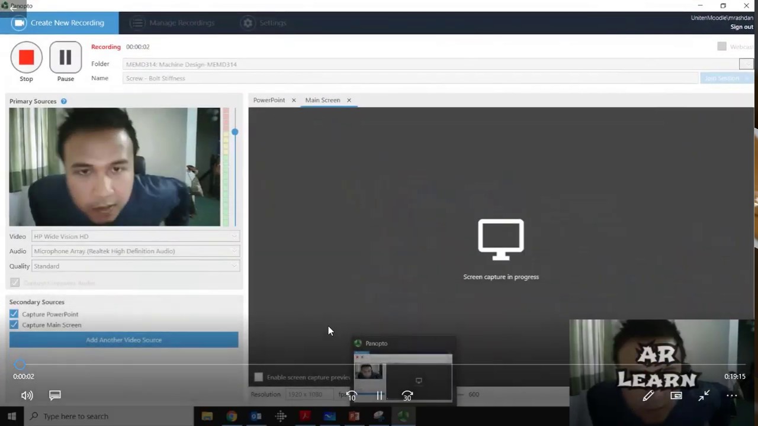Open Manage Recordings tab
This screenshot has width=758, height=426.
(173, 22)
